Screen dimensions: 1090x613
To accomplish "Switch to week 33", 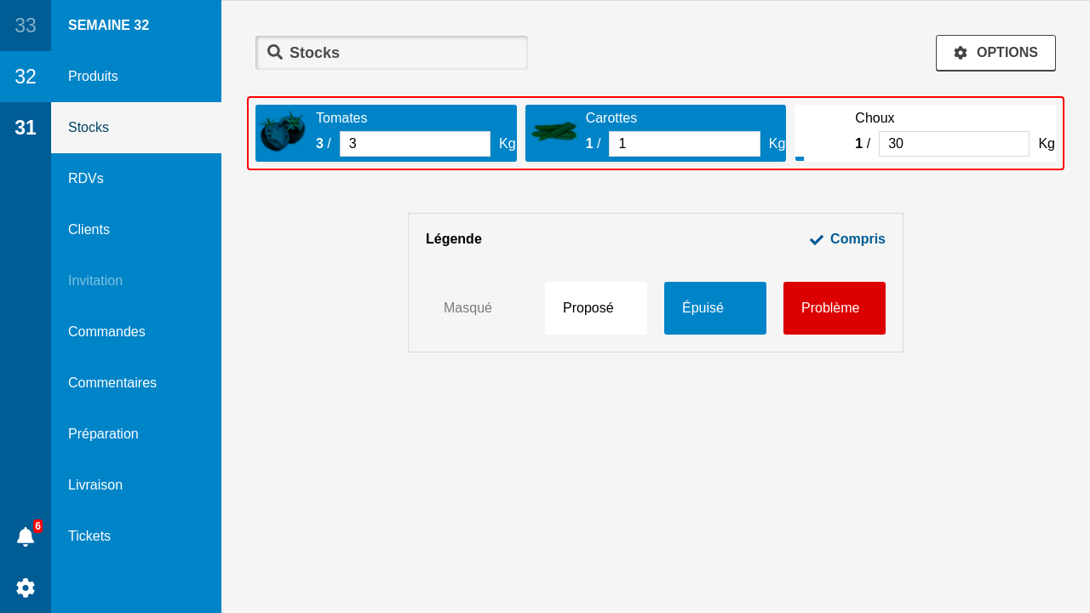I will pos(26,26).
